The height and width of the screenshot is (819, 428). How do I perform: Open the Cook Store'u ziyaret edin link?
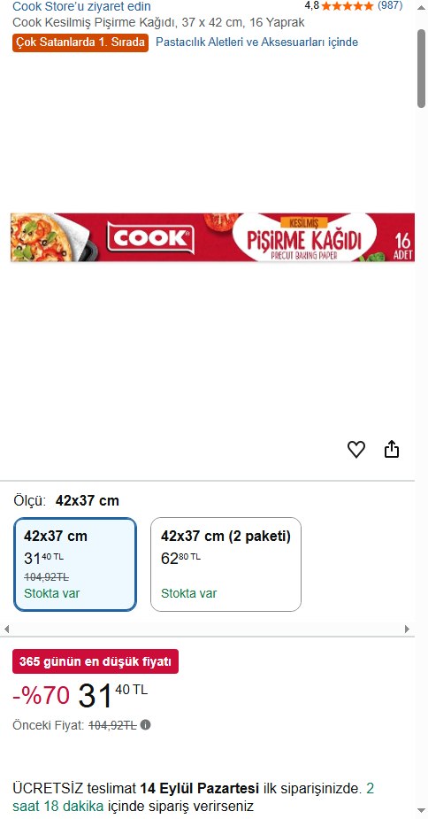[81, 6]
